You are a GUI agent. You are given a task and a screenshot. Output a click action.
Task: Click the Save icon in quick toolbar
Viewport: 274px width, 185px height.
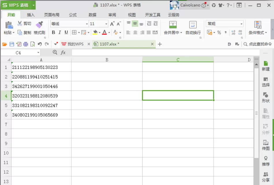(x=12, y=44)
